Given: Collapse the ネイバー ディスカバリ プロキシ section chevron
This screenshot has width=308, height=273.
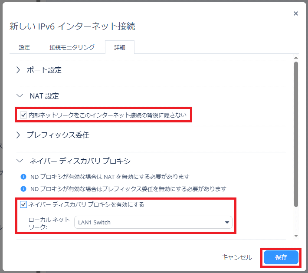Looking at the screenshot, I should [18, 161].
